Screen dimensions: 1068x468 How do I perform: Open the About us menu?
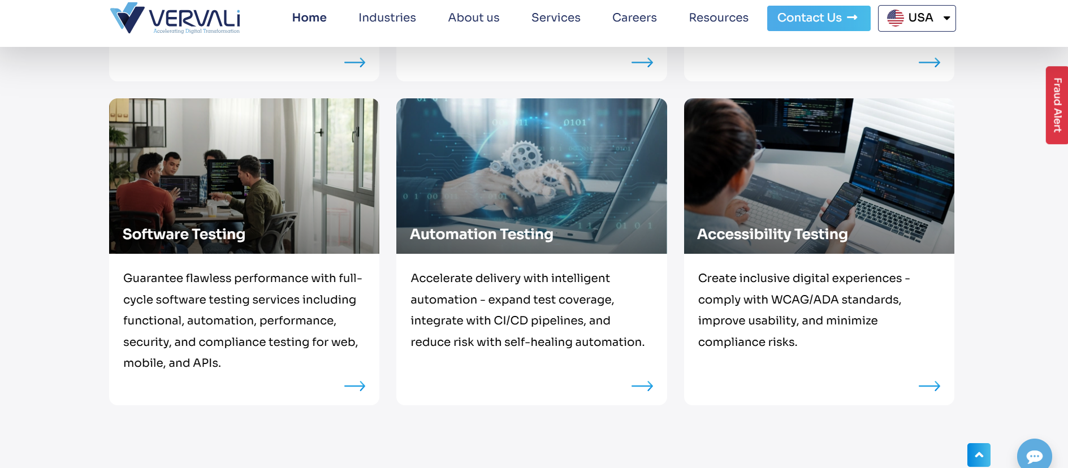474,18
